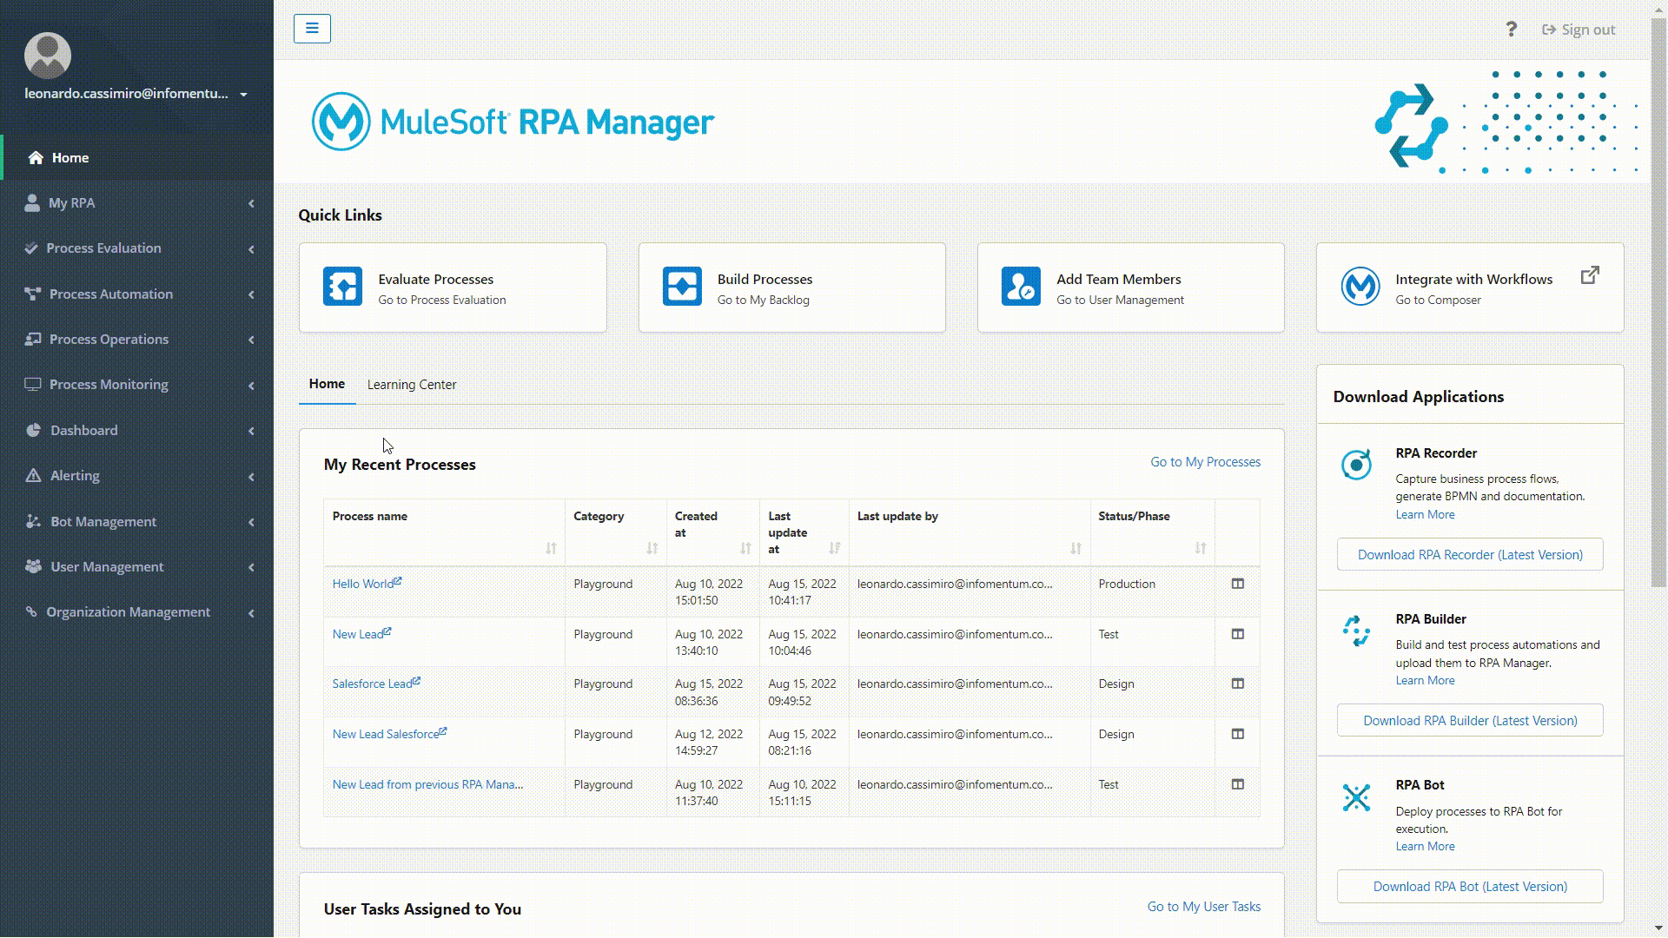Image resolution: width=1668 pixels, height=938 pixels.
Task: Click the Build Processes icon
Action: [681, 286]
